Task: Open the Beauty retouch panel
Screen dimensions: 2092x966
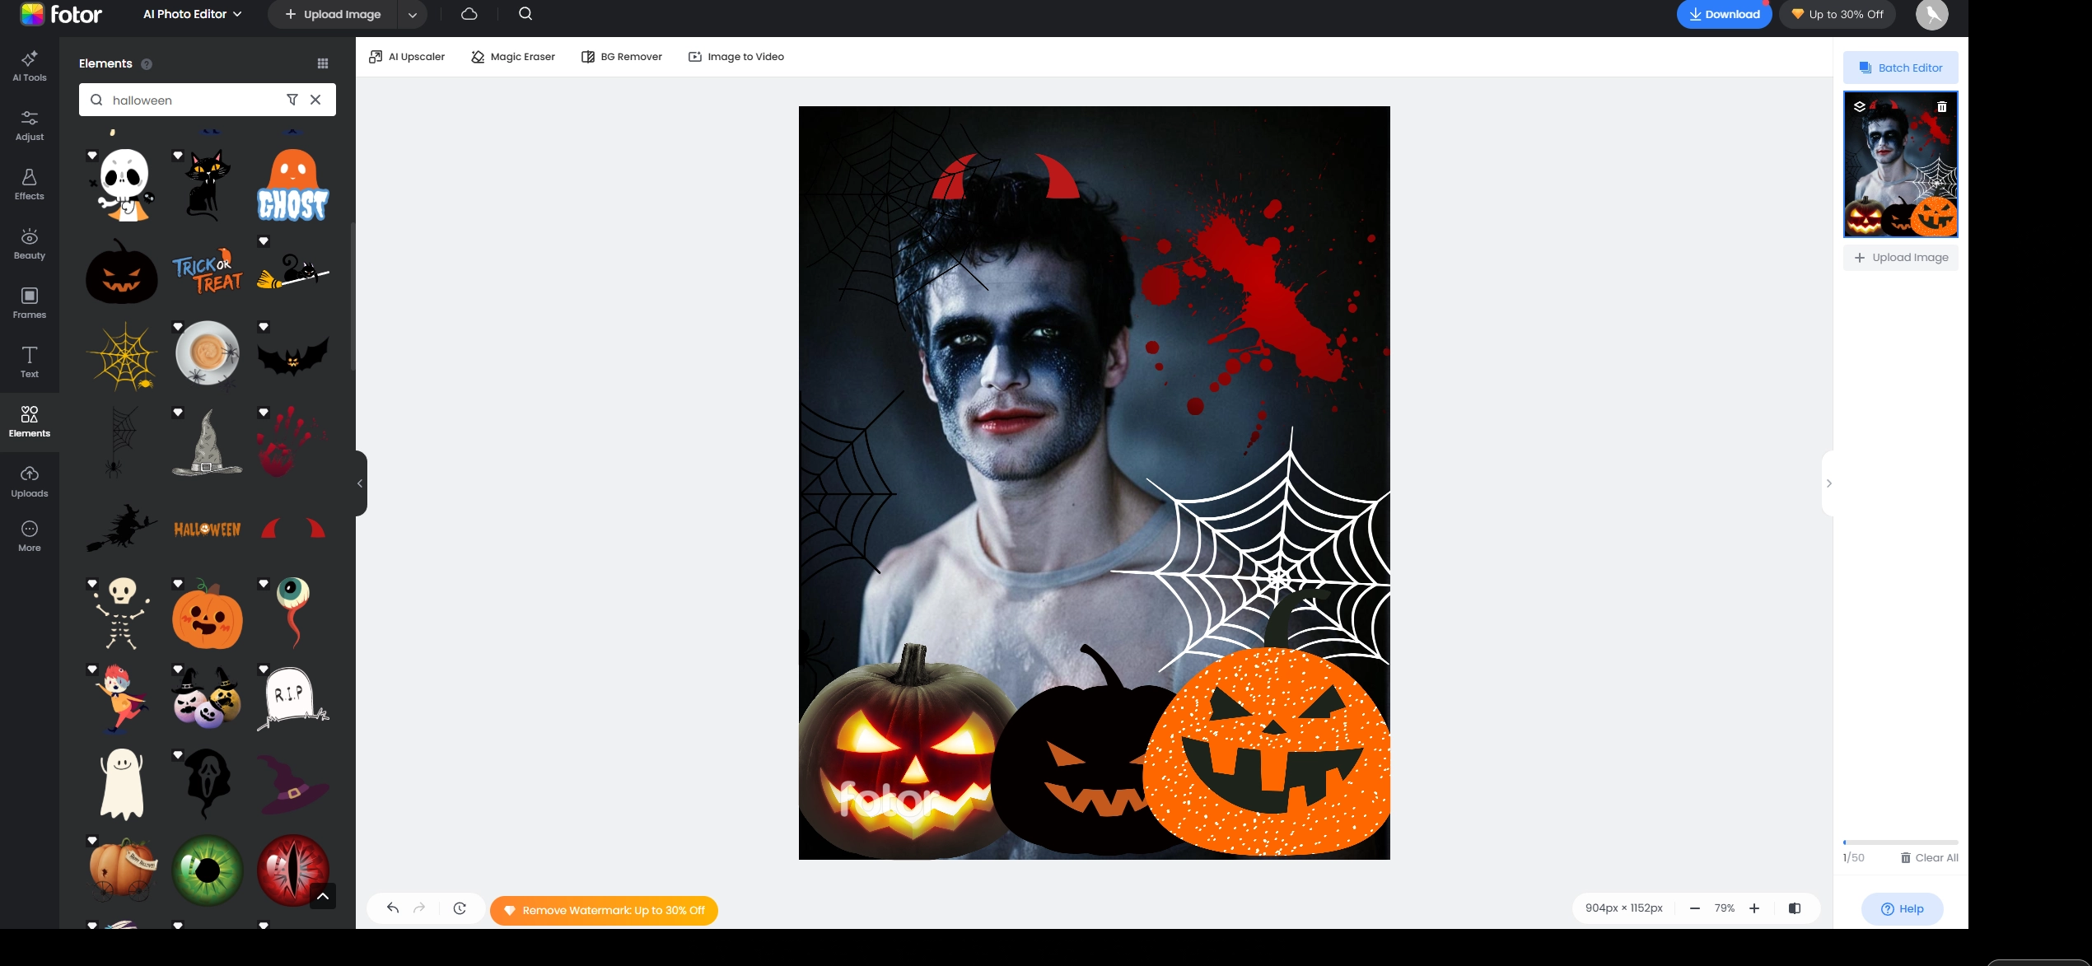Action: pos(29,243)
